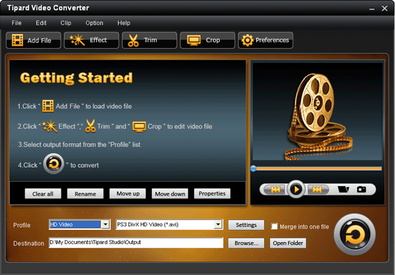
Task: Click the Clear all button
Action: pyautogui.click(x=43, y=193)
